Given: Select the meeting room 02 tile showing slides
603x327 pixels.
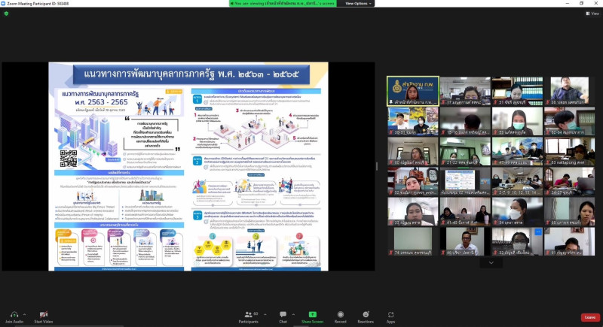Looking at the screenshot, I should pyautogui.click(x=465, y=181).
